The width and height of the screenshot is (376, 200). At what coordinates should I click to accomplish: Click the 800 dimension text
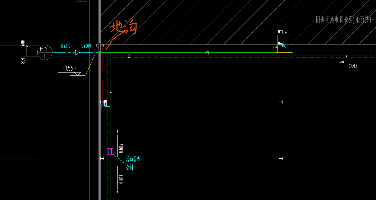coord(23,61)
